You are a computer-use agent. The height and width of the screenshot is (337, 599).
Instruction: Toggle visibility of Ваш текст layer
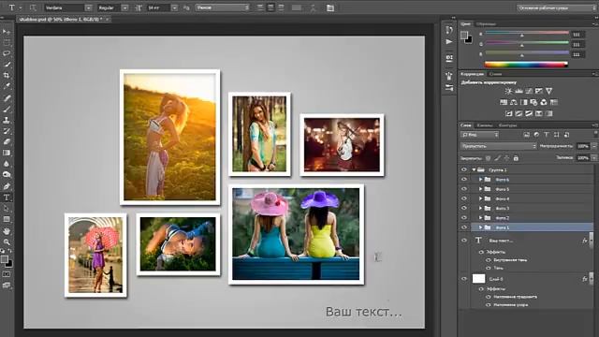click(464, 241)
